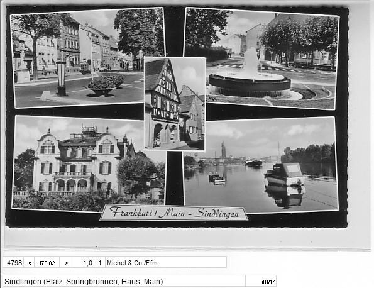This screenshot has width=374, height=288.
Task: Click the catalog number 4798 cell
Action: 14,263
